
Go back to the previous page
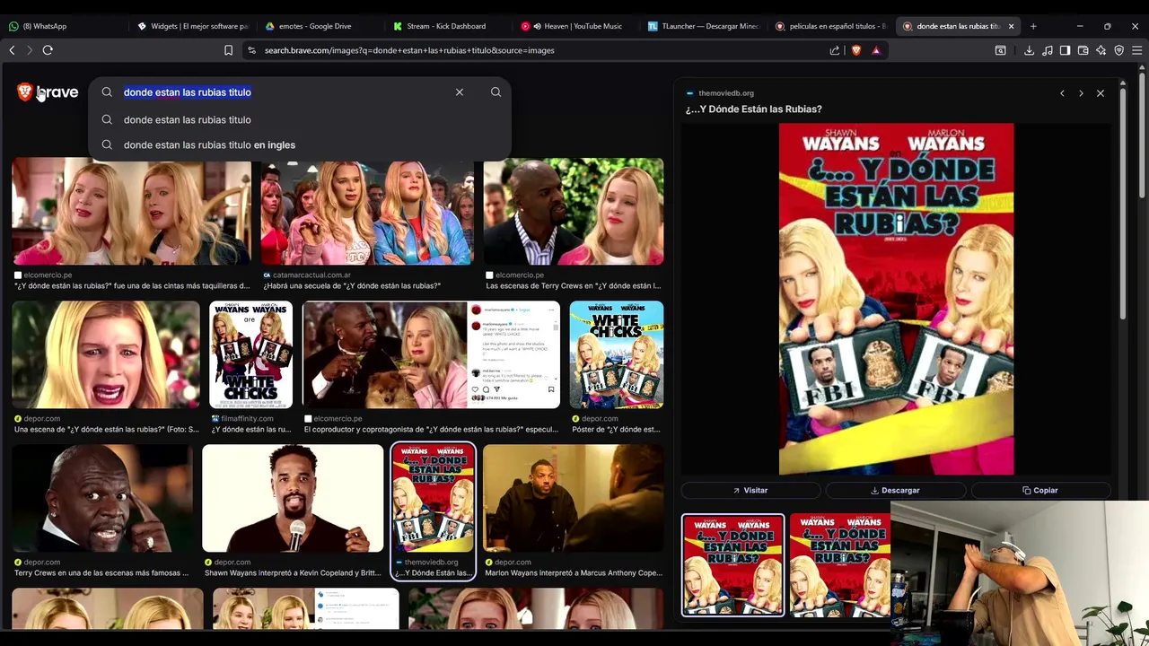pyautogui.click(x=12, y=50)
